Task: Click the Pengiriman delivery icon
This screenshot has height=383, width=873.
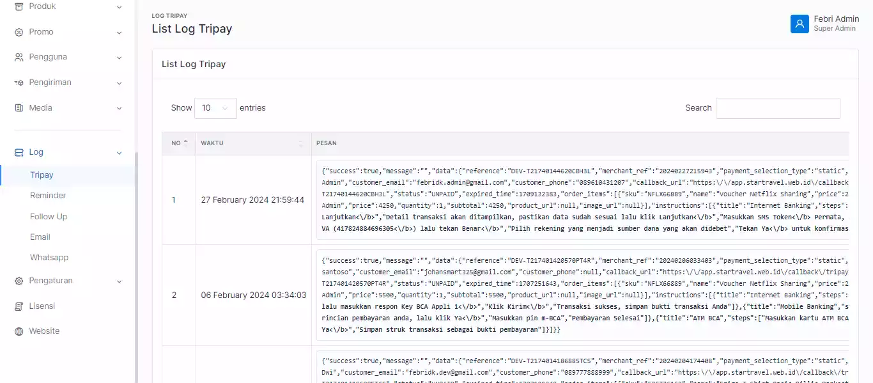Action: (19, 82)
